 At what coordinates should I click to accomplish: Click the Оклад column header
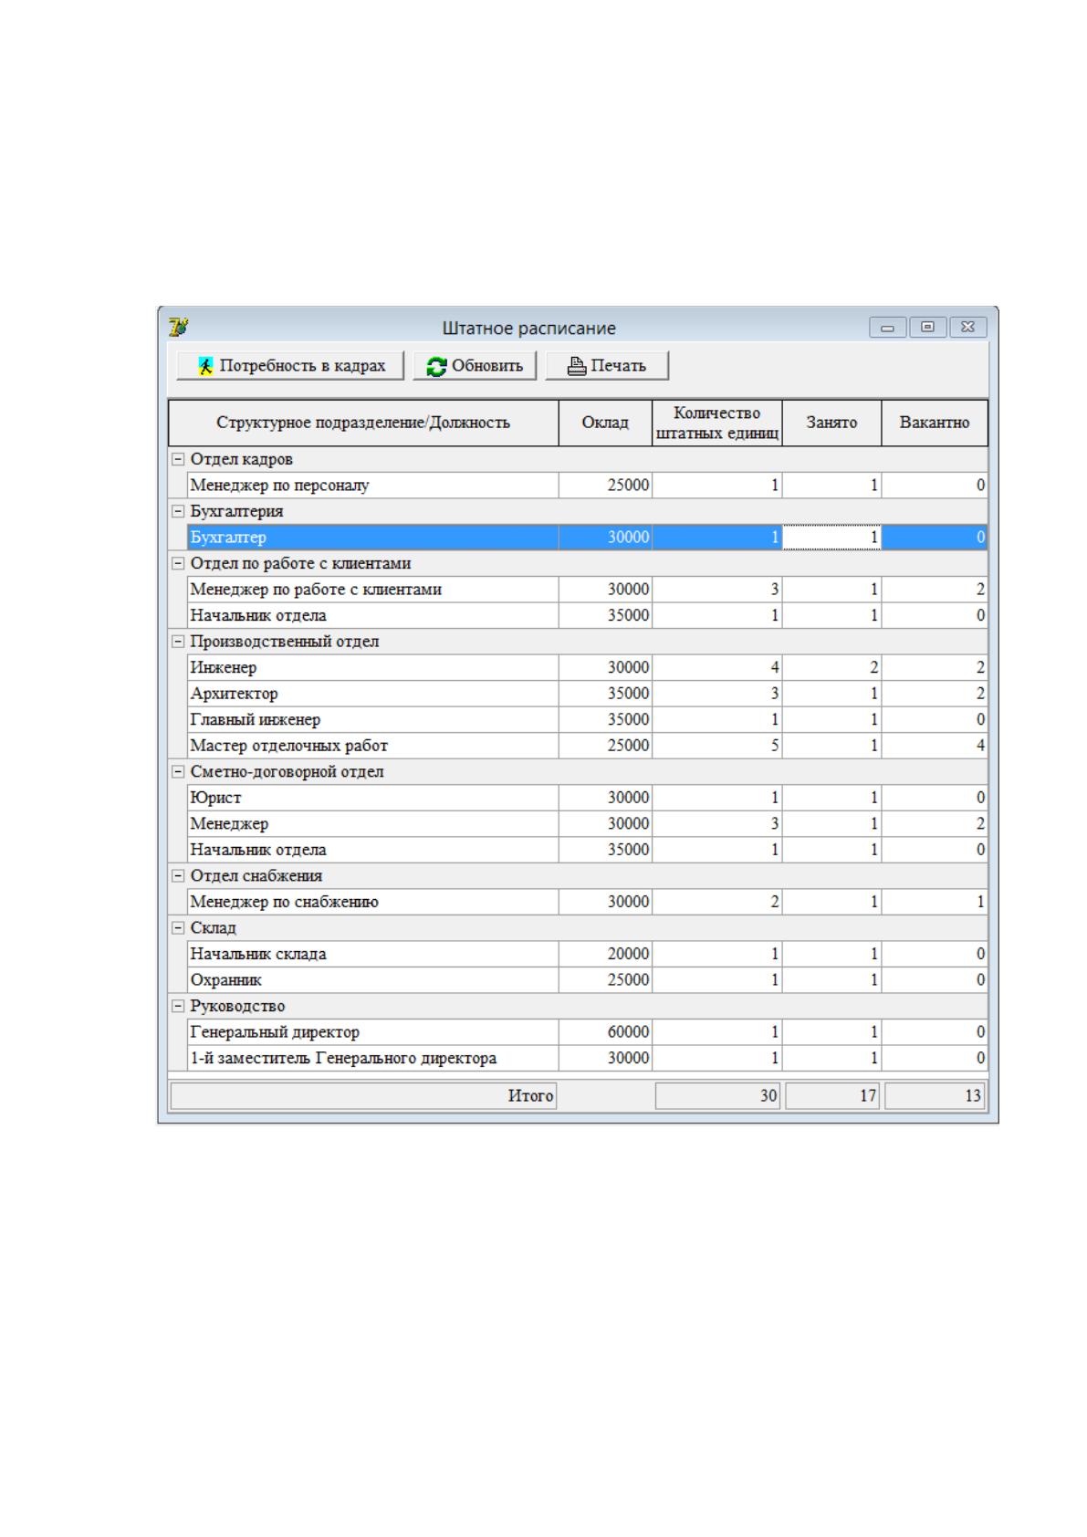coord(605,423)
